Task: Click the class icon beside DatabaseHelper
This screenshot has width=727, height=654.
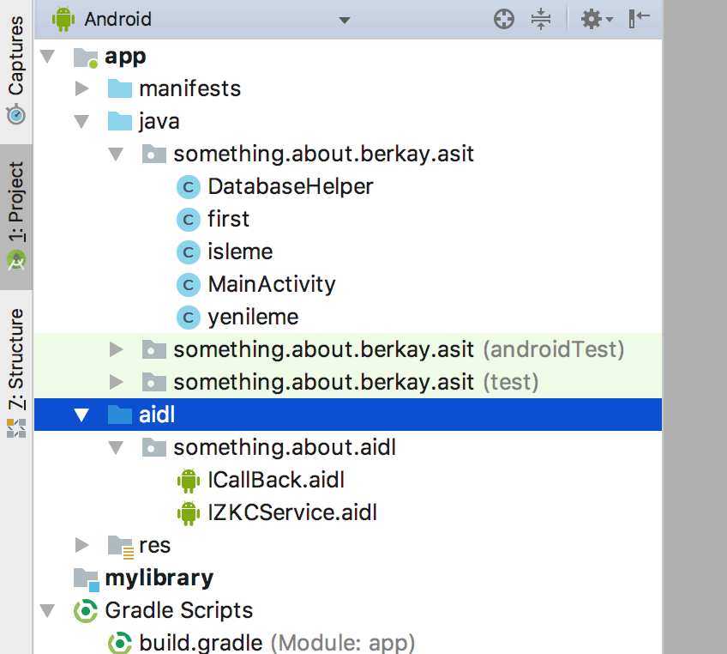Action: (x=189, y=186)
